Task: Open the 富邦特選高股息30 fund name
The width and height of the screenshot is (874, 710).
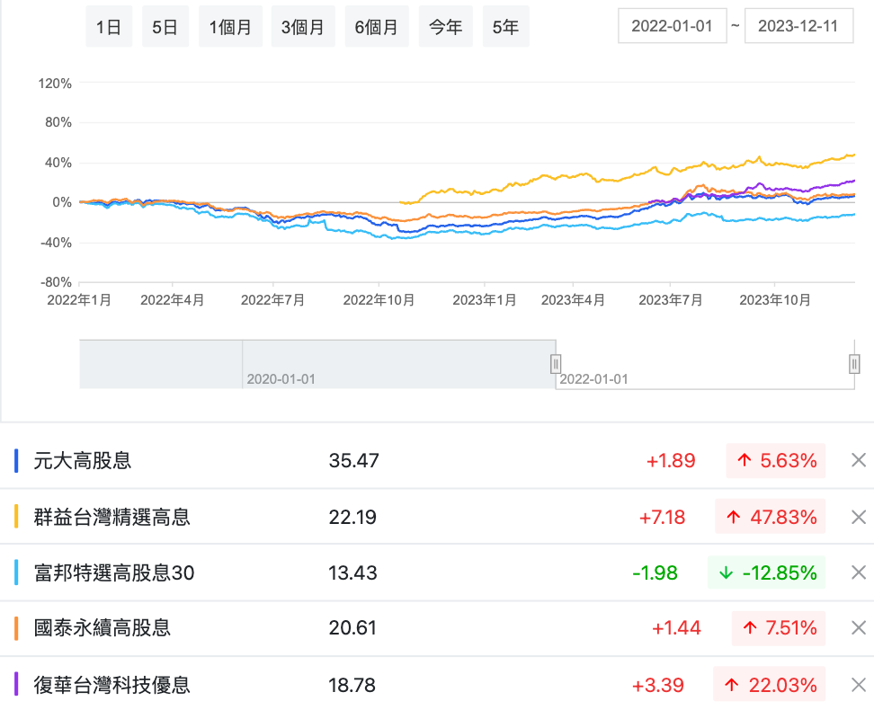Action: [114, 572]
